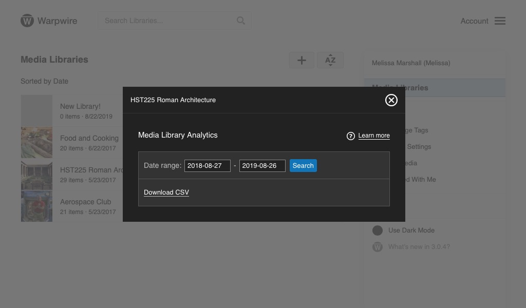This screenshot has width=526, height=308.
Task: Open the Food and Cooking library
Action: pyautogui.click(x=89, y=138)
